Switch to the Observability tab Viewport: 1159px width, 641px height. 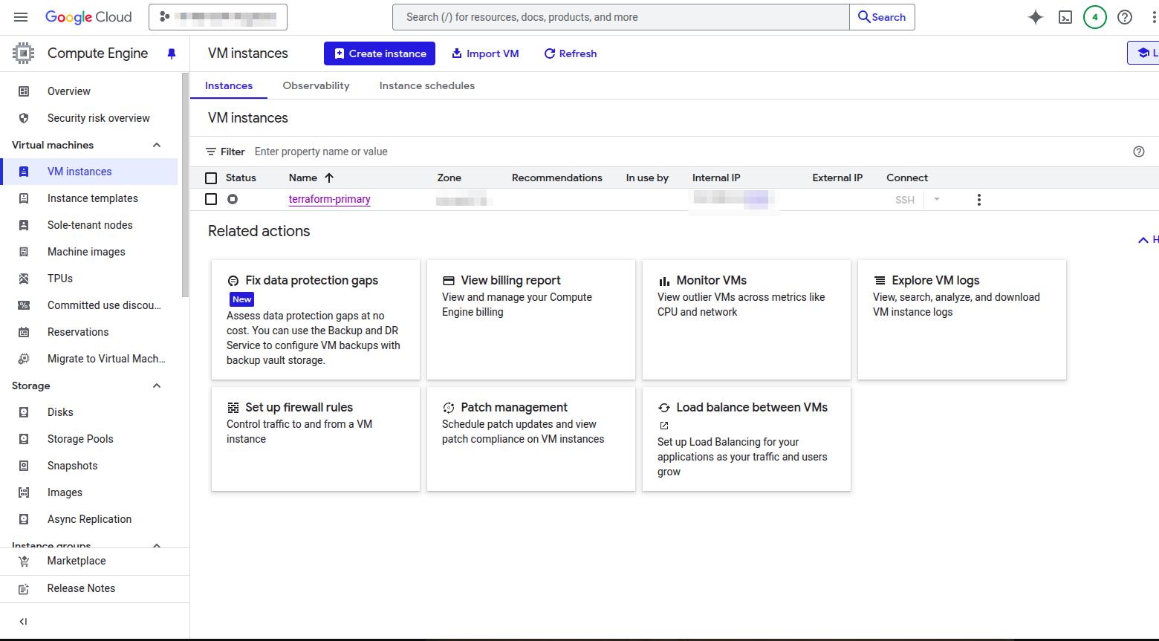316,85
